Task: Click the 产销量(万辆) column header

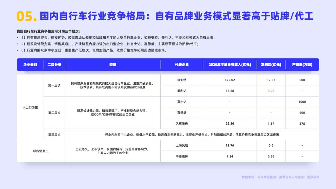Action: pyautogui.click(x=302, y=65)
